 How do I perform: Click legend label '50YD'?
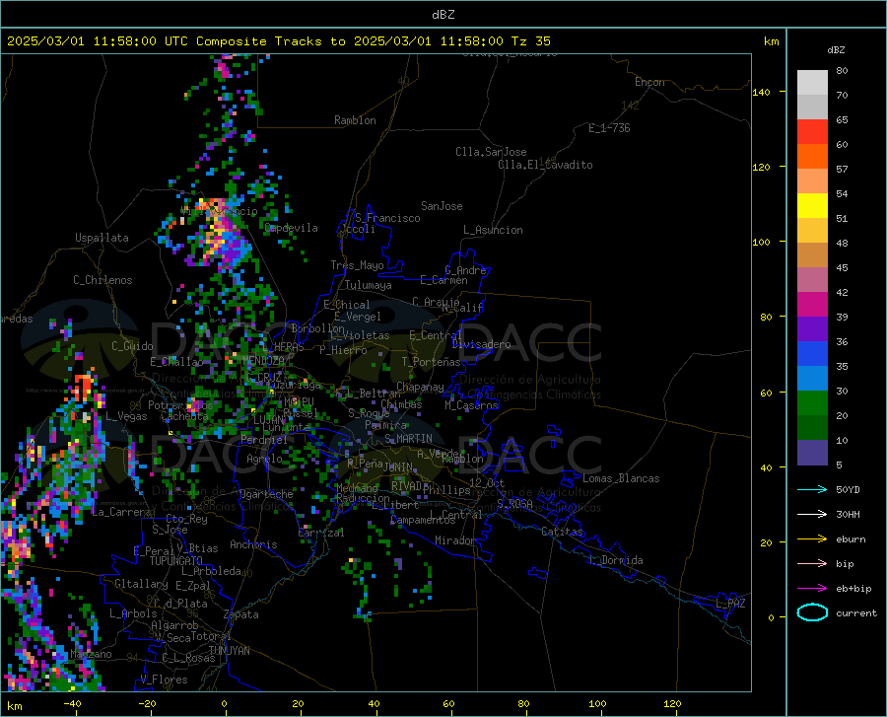pyautogui.click(x=848, y=489)
